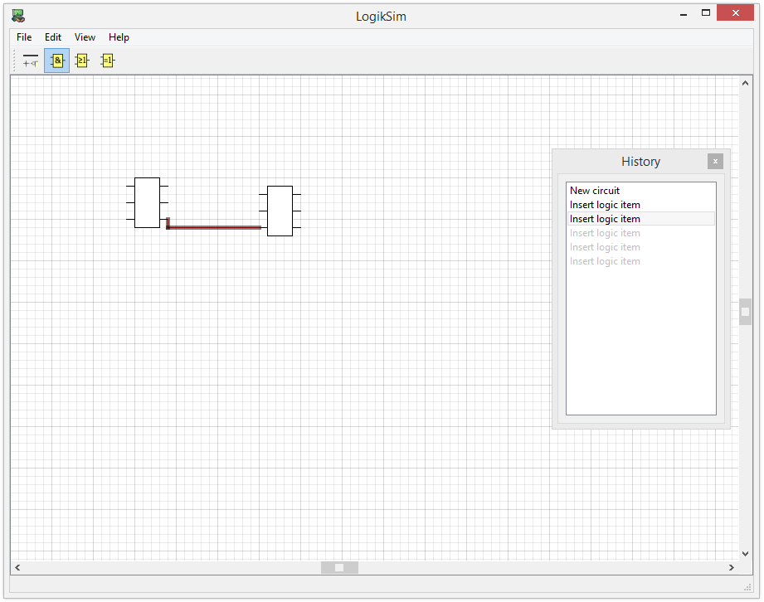Click the red wire between the gates

coord(216,226)
